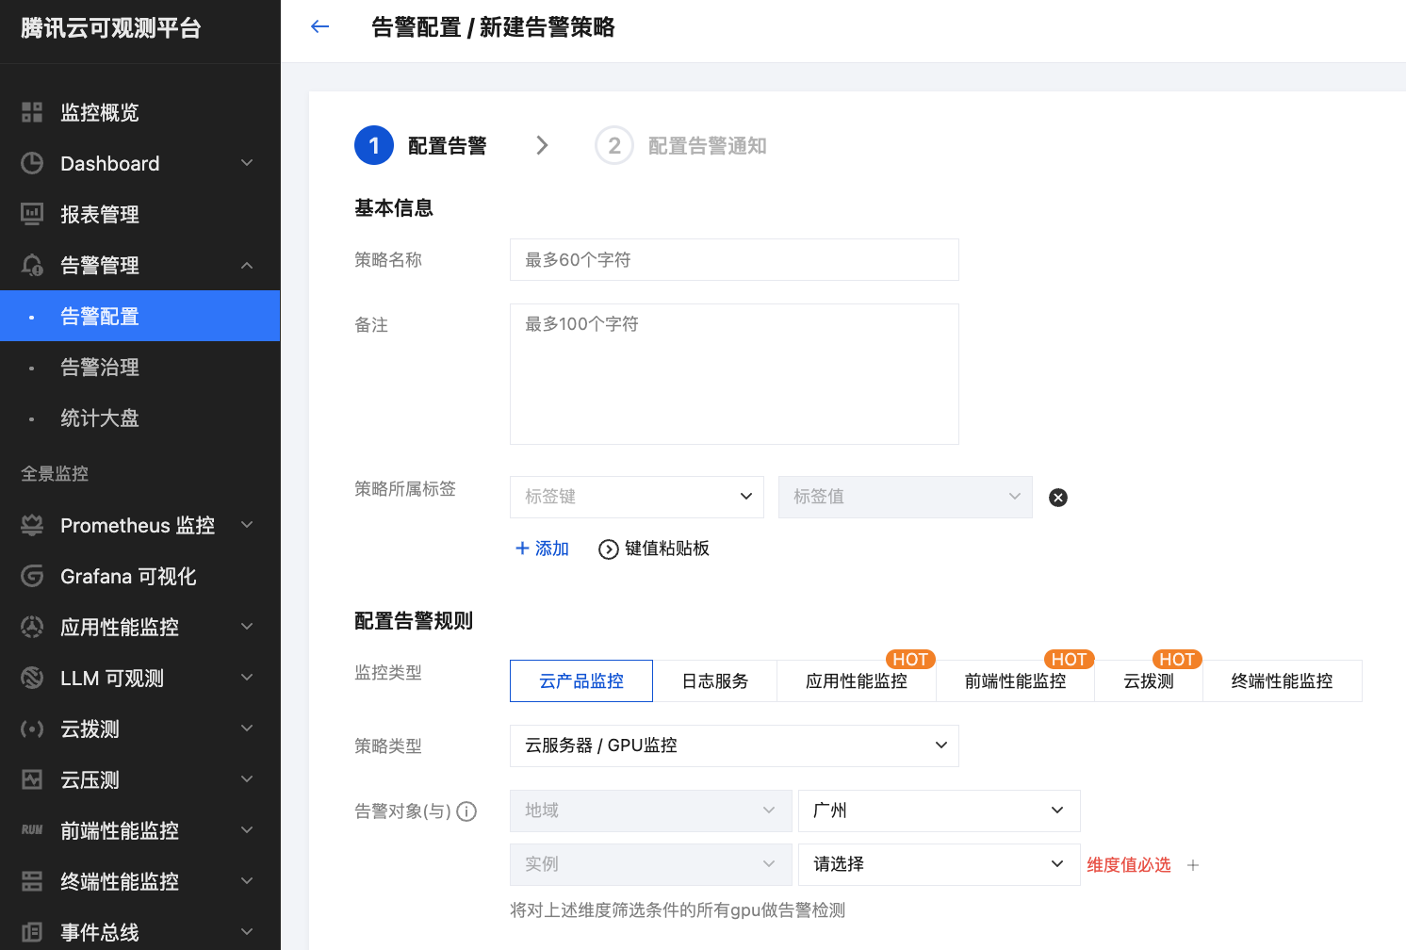The width and height of the screenshot is (1406, 950).
Task: Open the 广州 region dropdown
Action: point(940,811)
